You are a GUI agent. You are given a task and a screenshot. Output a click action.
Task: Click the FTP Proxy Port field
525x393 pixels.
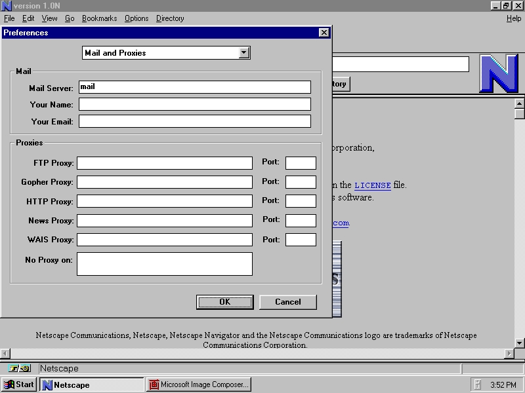[x=301, y=163]
